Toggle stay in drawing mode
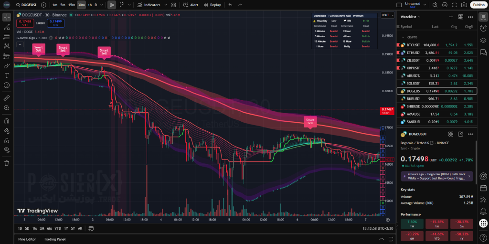Viewport: 489px width, 244px height. [x=7, y=131]
